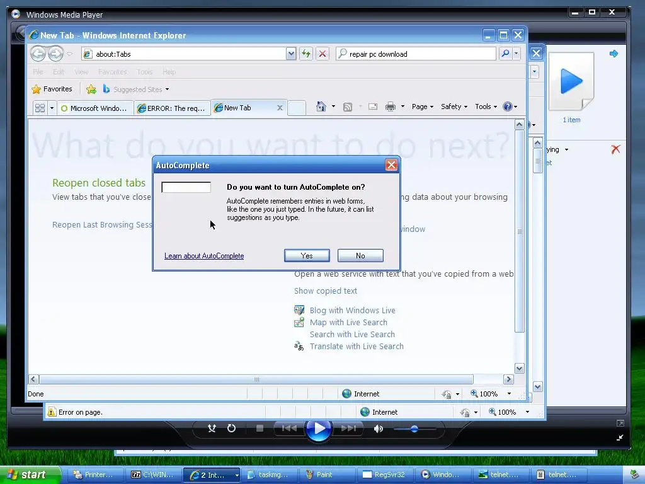The image size is (645, 484).
Task: Open the File menu
Action: click(38, 72)
